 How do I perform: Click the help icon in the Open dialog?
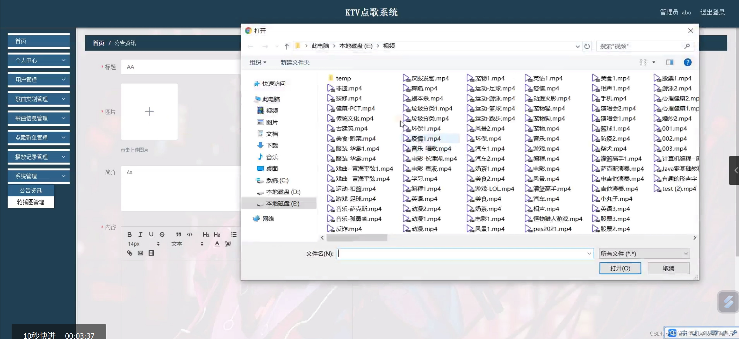pos(687,62)
